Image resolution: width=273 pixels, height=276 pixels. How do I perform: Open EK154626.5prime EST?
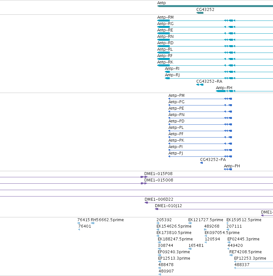pyautogui.click(x=174, y=226)
